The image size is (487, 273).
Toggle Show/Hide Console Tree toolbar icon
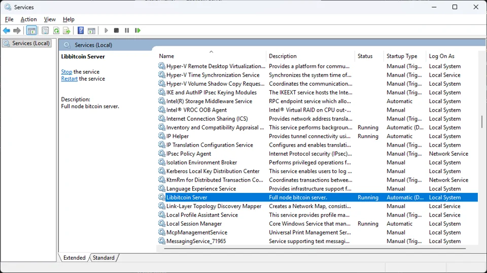coord(31,30)
